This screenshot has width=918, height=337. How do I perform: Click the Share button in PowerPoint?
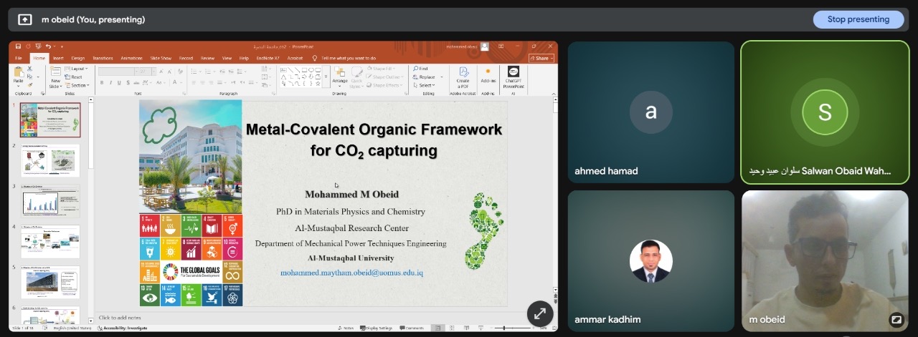541,58
